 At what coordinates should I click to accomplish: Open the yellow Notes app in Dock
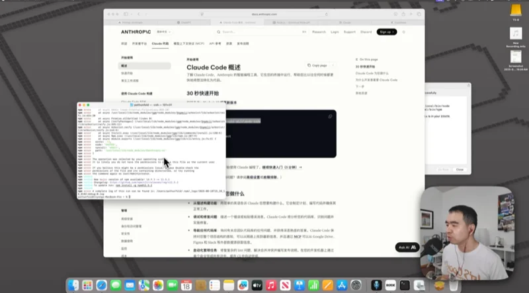pos(229,286)
